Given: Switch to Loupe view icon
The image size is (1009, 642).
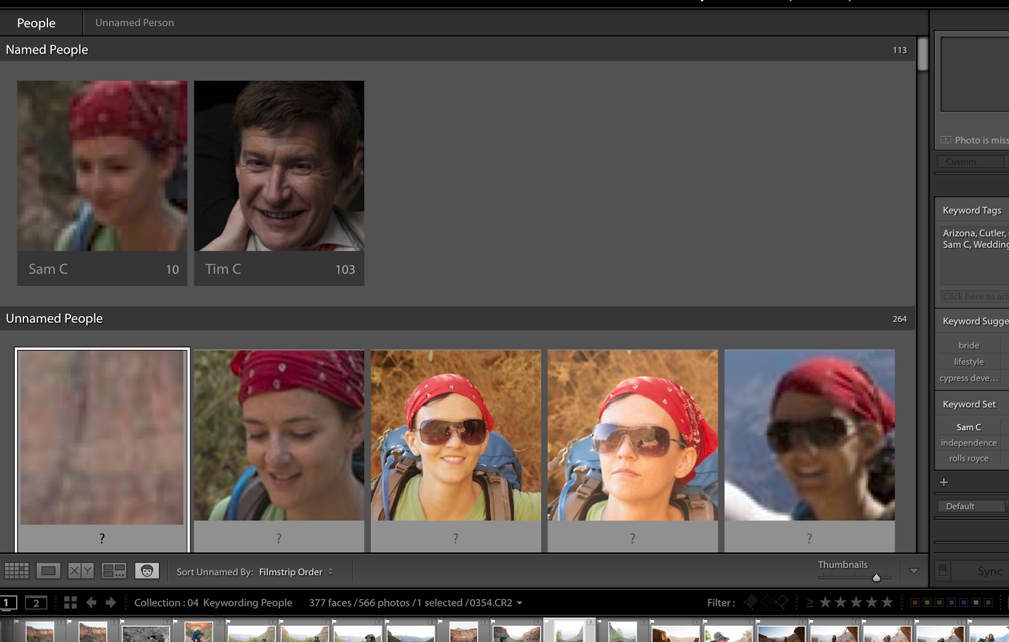Looking at the screenshot, I should click(x=48, y=571).
